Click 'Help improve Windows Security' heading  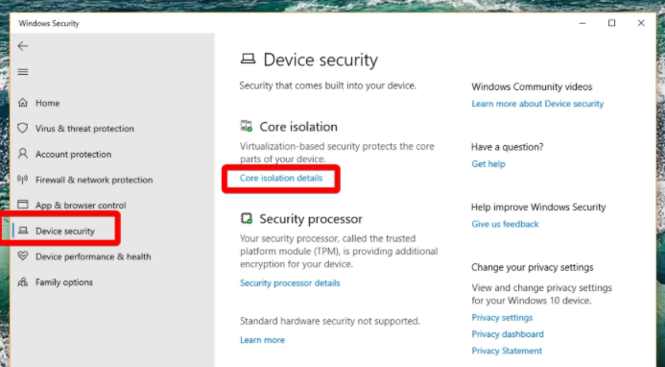(x=538, y=207)
